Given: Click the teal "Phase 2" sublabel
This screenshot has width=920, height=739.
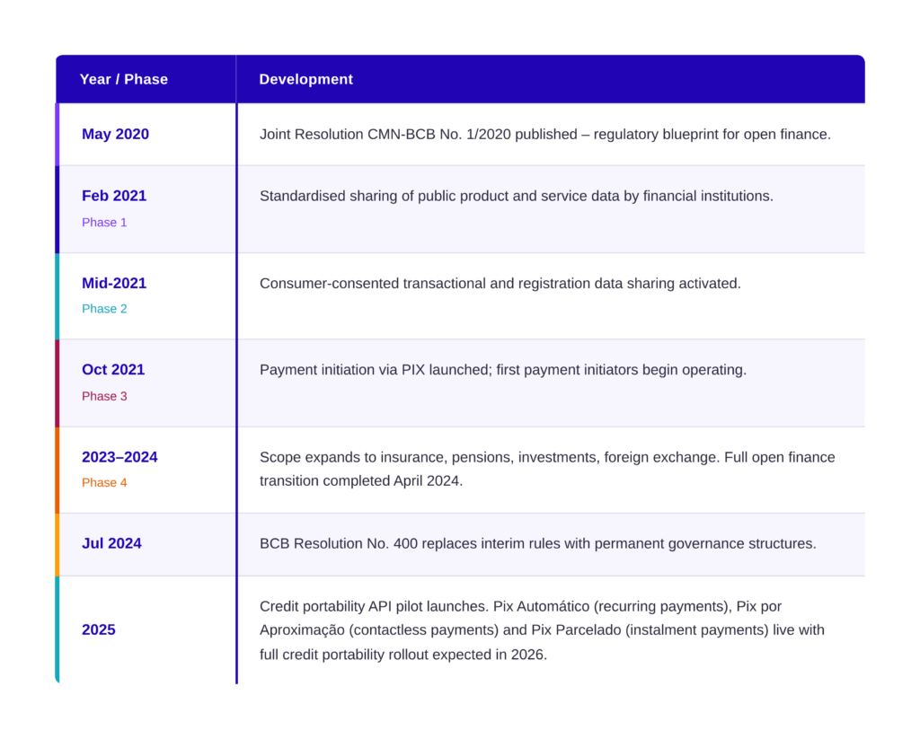Looking at the screenshot, I should 104,309.
